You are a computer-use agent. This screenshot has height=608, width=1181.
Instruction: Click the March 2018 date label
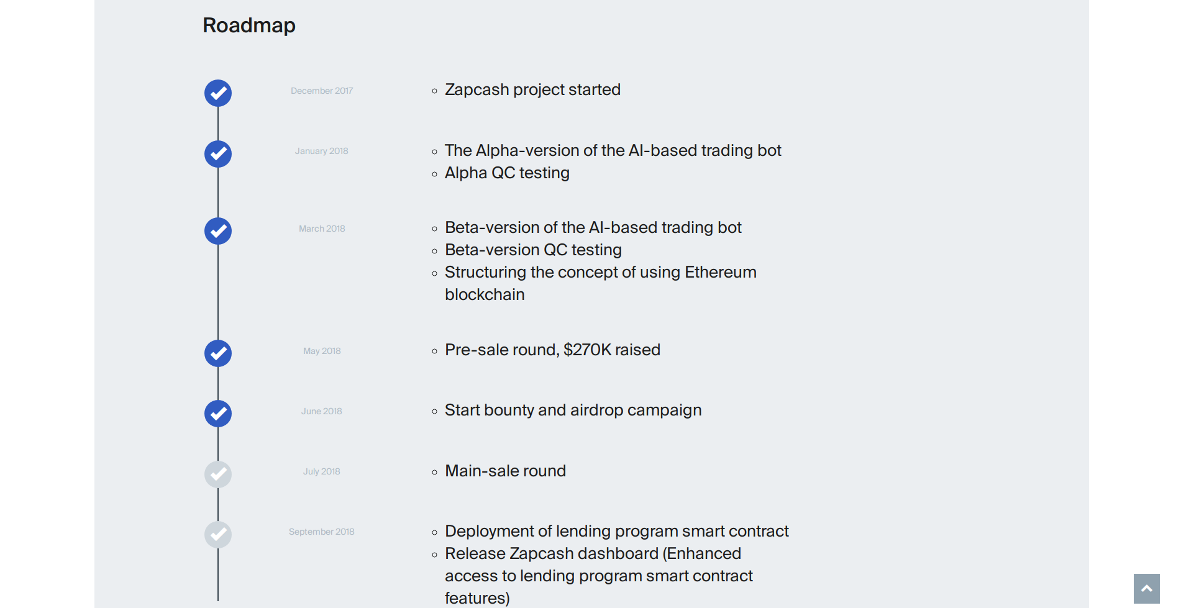click(322, 229)
